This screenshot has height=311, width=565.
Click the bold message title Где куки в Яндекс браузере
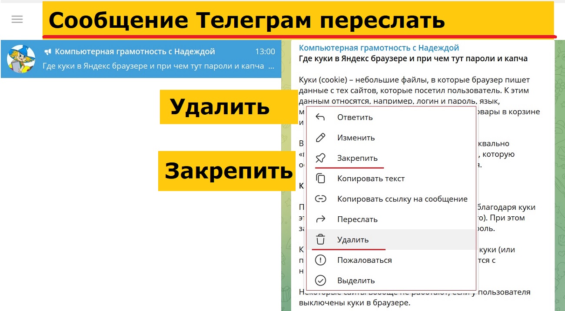(413, 59)
